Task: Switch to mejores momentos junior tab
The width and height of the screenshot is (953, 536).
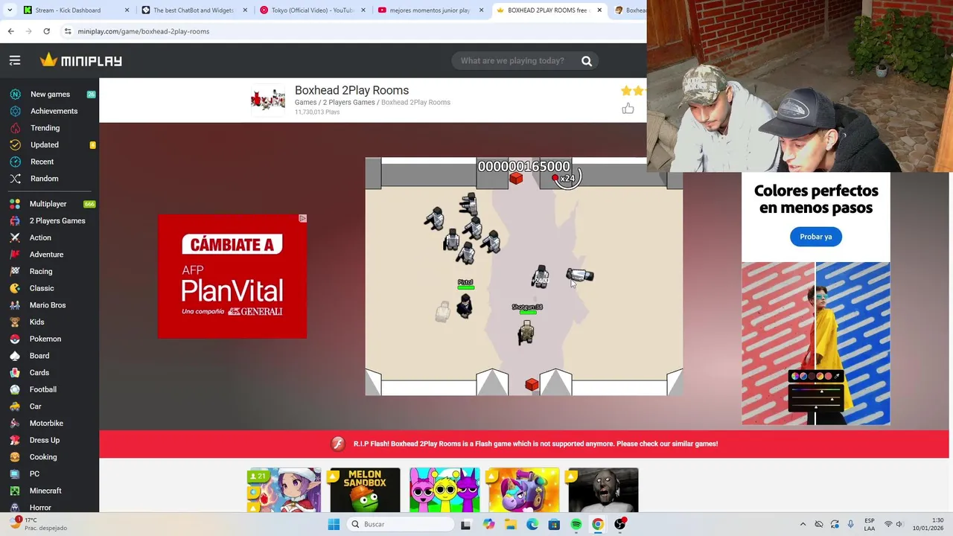Action: (x=430, y=10)
